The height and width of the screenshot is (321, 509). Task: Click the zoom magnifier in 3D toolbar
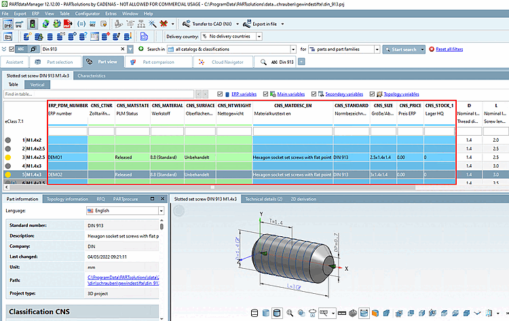point(290,314)
